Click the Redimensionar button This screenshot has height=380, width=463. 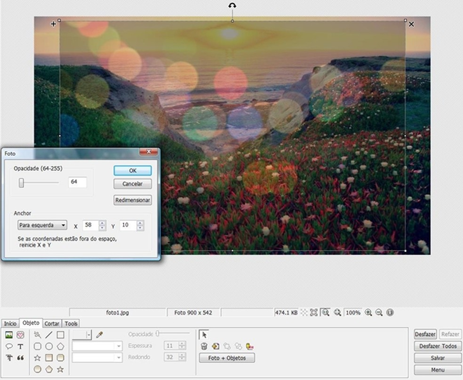132,200
